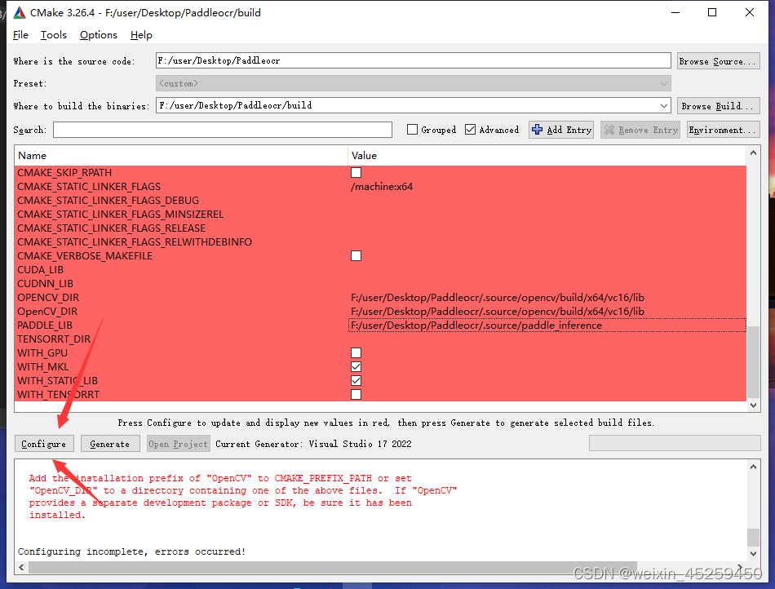Click the Browse Source button
Viewport: 775px width, 589px height.
click(x=718, y=60)
